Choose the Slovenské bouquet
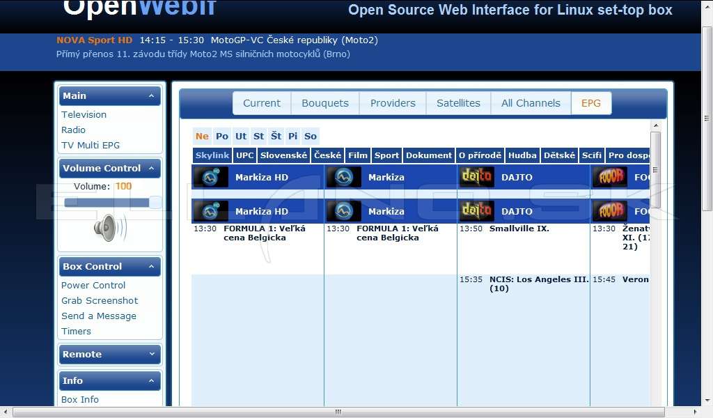This screenshot has height=418, width=713. pos(284,155)
